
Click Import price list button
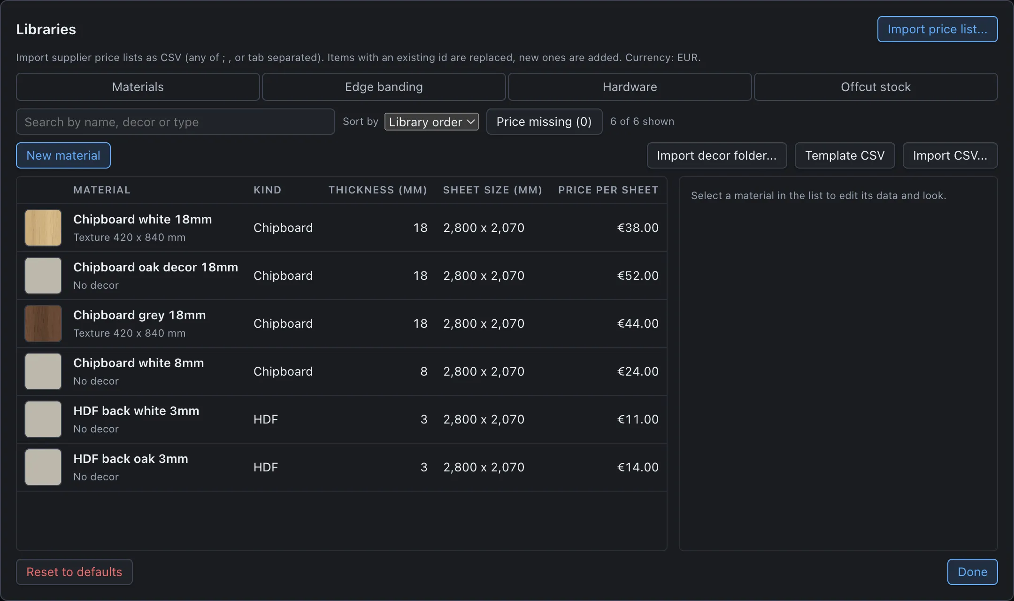[937, 29]
